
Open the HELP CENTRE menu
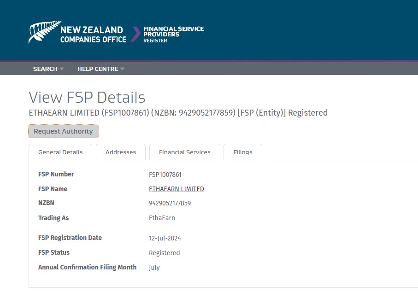pyautogui.click(x=98, y=69)
